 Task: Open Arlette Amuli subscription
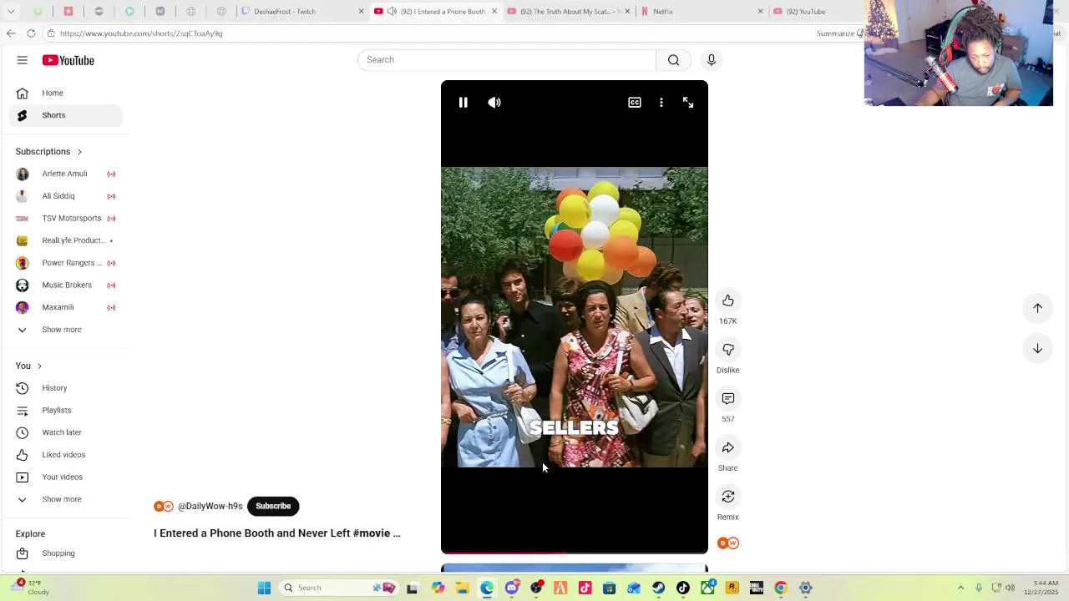coord(66,174)
